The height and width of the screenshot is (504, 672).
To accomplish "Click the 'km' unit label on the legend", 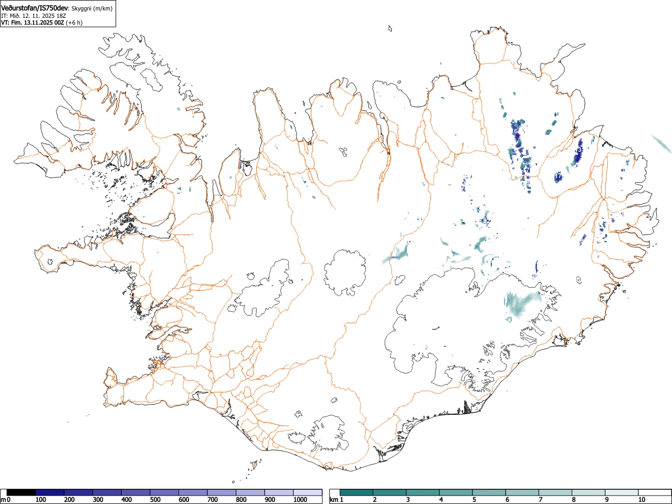I will coord(334,500).
